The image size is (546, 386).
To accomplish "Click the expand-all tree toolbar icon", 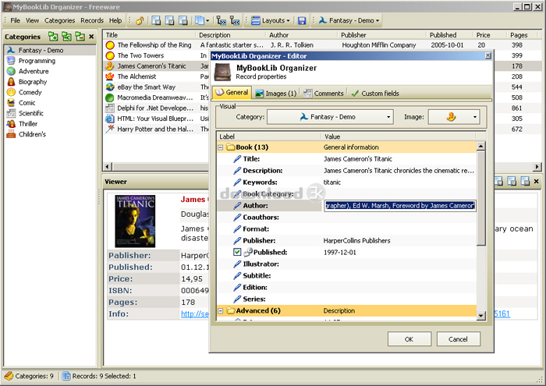I will point(221,20).
